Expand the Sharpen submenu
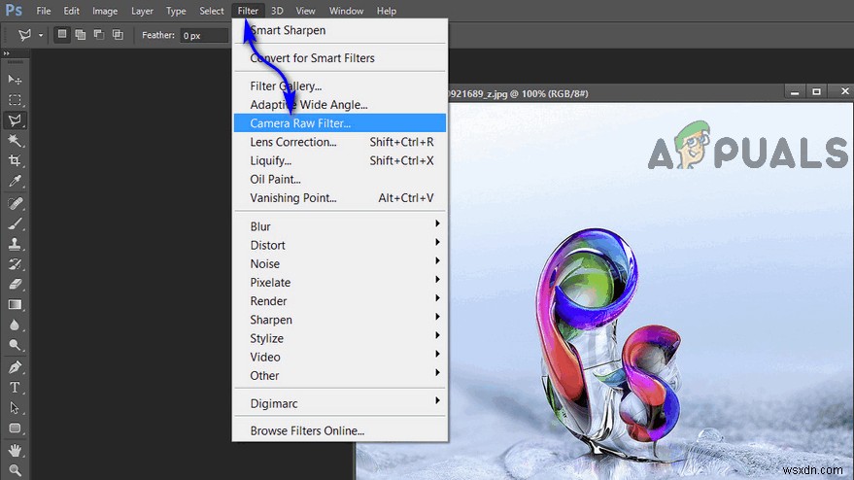Viewport: 854px width, 480px height. pyautogui.click(x=340, y=320)
